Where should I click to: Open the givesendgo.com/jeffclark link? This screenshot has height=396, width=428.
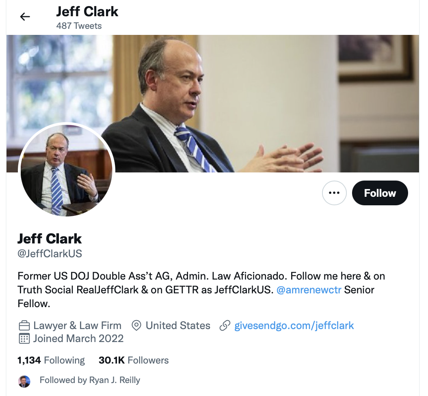tap(294, 326)
